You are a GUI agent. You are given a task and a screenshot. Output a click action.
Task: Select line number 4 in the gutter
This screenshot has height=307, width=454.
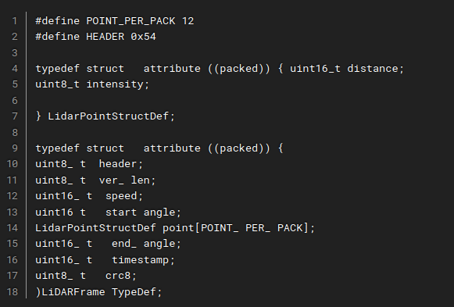pos(15,69)
